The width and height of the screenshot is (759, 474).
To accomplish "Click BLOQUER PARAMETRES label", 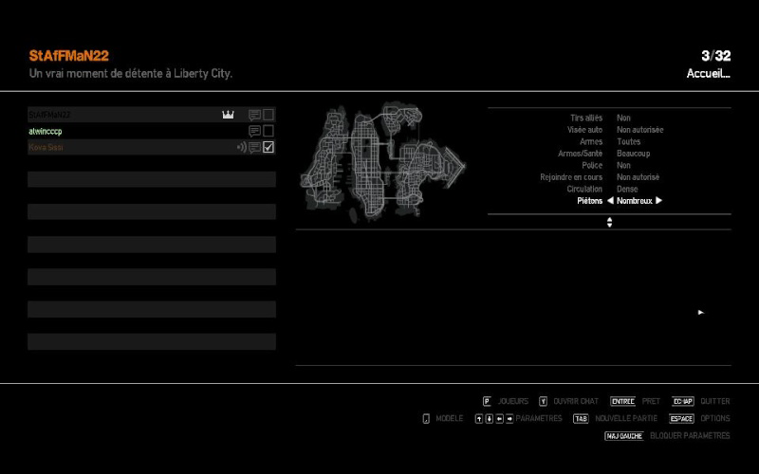I will coord(690,436).
